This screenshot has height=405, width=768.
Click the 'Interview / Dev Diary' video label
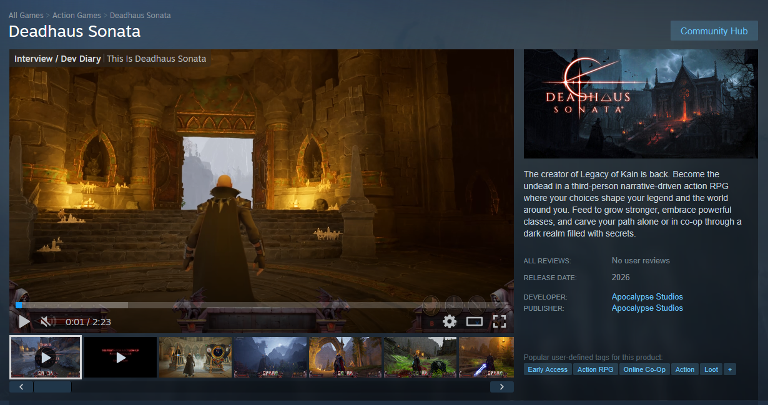[57, 59]
